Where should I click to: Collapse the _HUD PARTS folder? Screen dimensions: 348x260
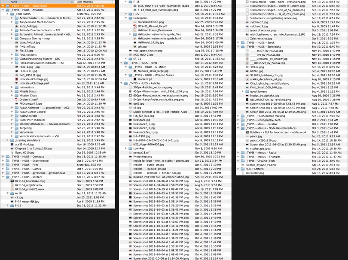8,14
